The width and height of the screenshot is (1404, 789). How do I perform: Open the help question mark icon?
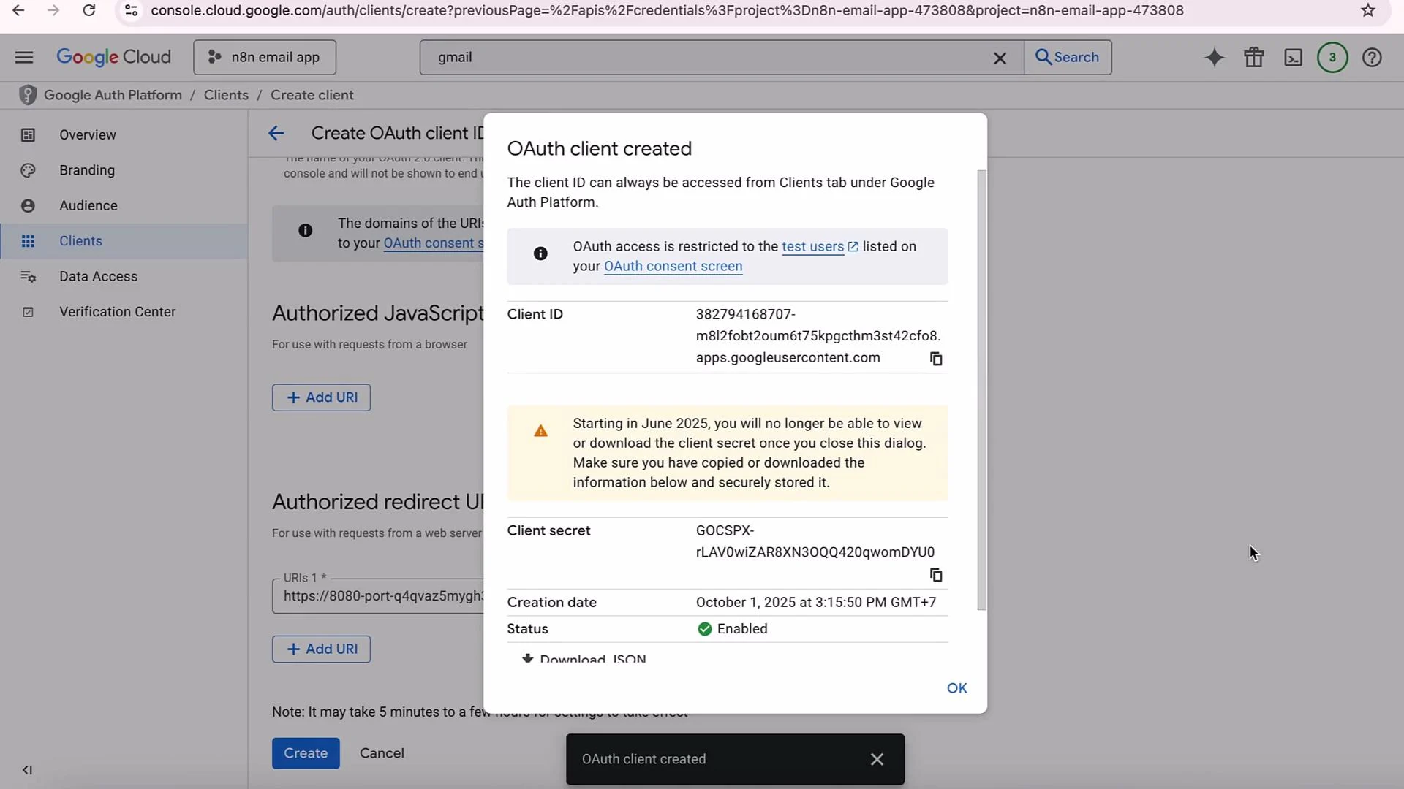coord(1372,57)
